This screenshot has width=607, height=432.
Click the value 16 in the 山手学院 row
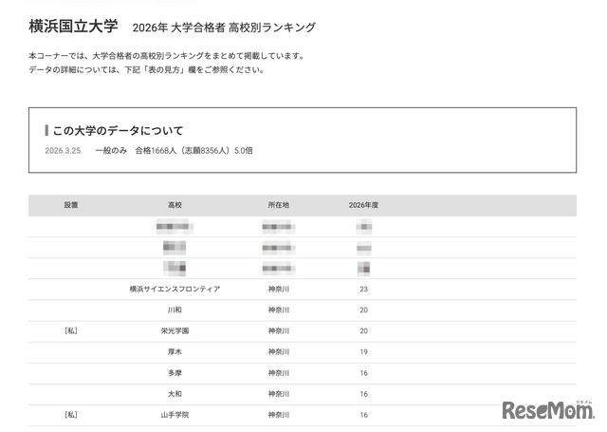363,415
